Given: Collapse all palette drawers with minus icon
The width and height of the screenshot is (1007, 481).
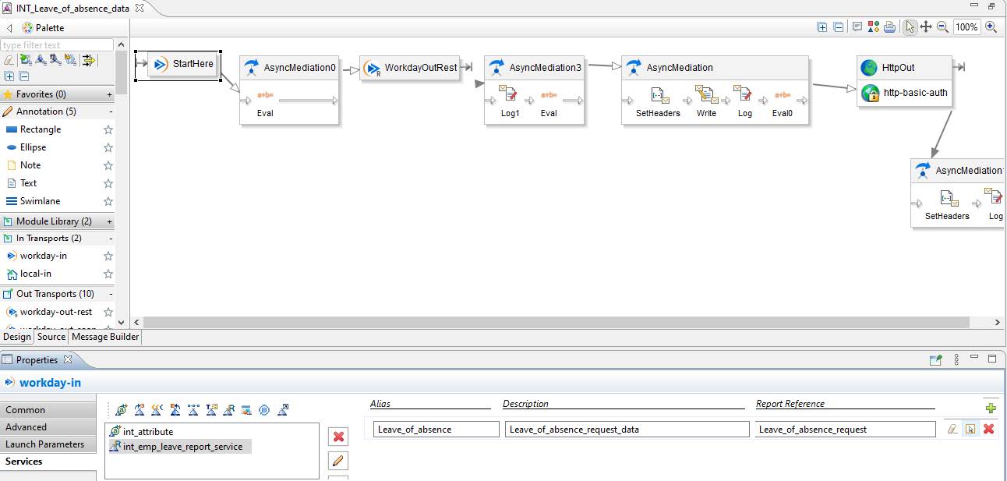Looking at the screenshot, I should (24, 76).
